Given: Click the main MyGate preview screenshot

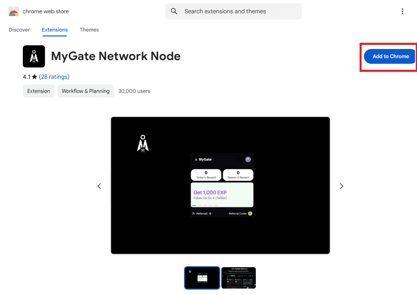Looking at the screenshot, I should (x=220, y=185).
